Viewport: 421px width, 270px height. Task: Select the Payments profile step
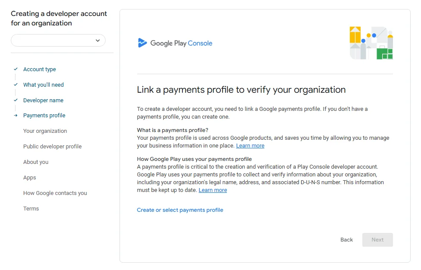click(x=44, y=116)
